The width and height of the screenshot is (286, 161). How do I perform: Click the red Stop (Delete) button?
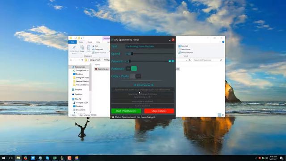pos(159,111)
